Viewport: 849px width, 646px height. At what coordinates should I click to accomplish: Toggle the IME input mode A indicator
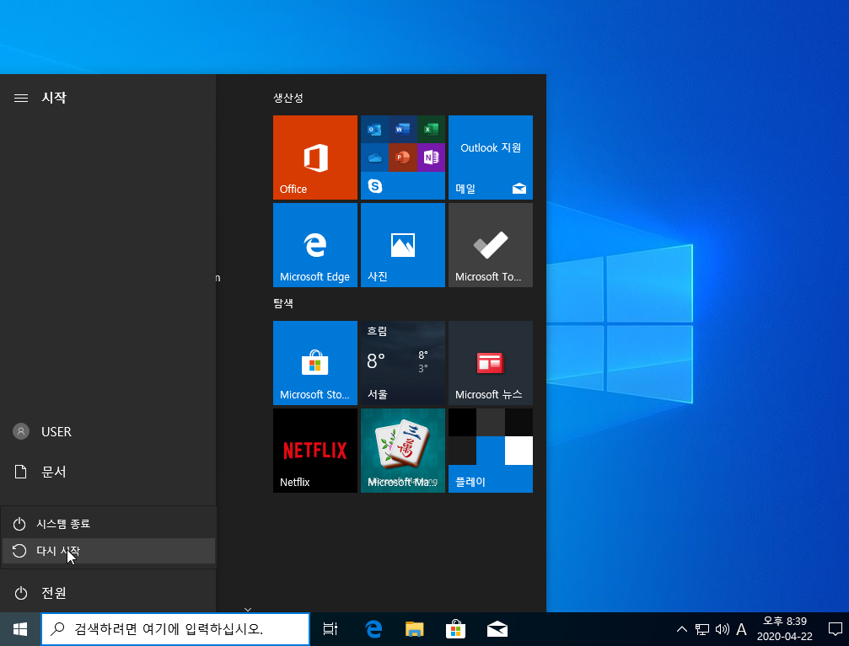tap(741, 629)
